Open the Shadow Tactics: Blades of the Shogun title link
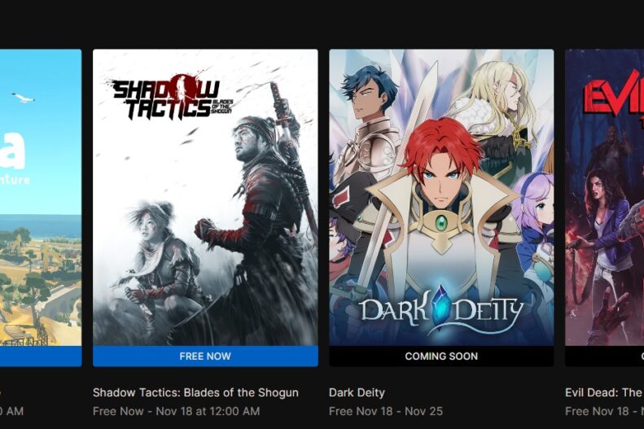This screenshot has height=429, width=644. pos(195,392)
